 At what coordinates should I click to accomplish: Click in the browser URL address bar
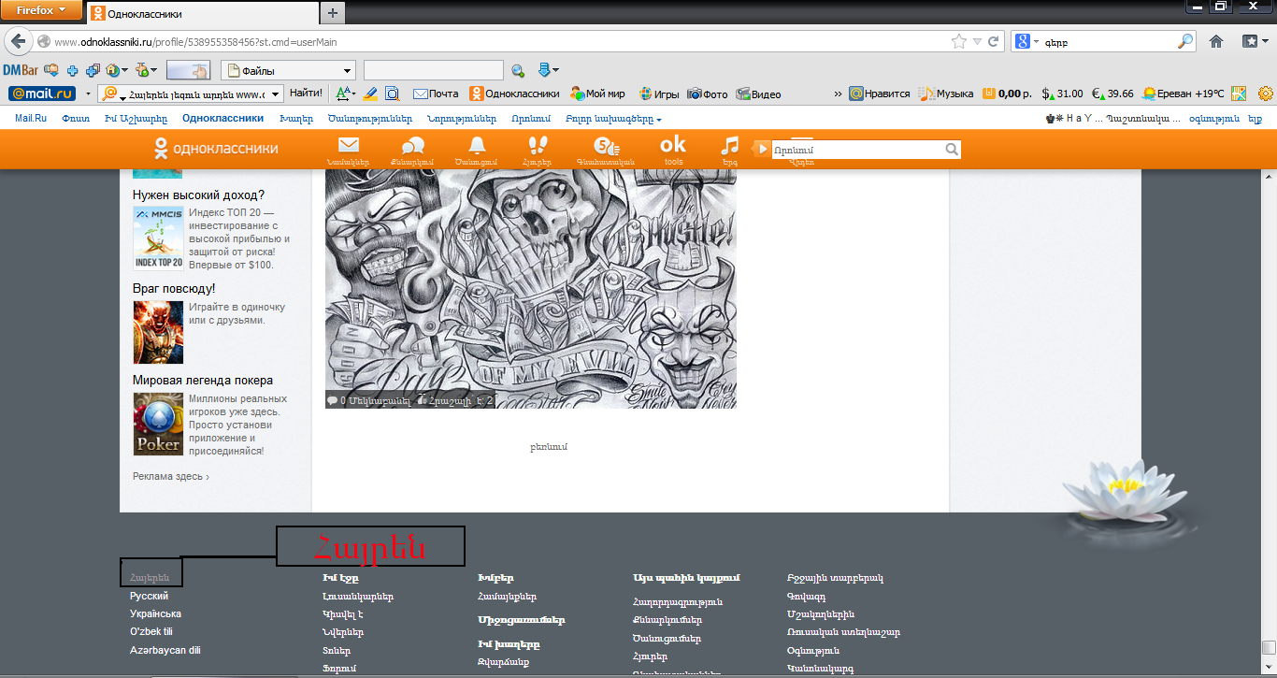500,41
